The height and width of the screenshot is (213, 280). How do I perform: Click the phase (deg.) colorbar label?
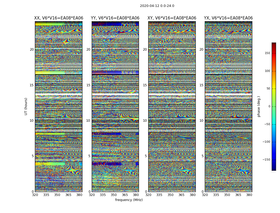[259, 106]
